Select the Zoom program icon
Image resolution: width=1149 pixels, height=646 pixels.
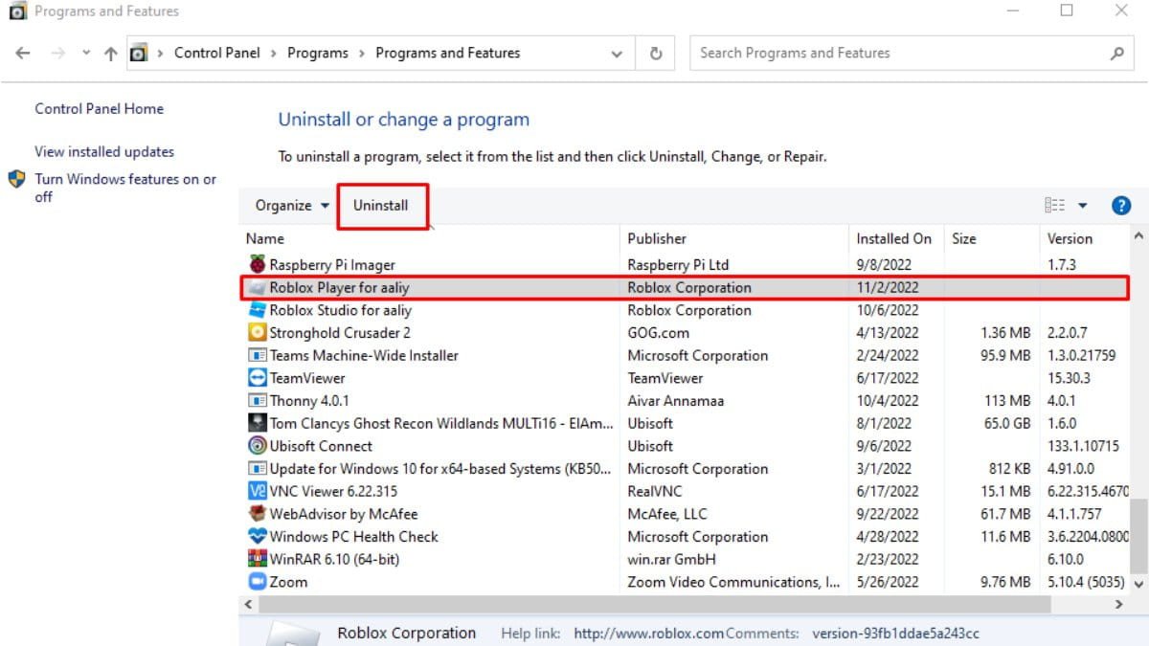257,582
